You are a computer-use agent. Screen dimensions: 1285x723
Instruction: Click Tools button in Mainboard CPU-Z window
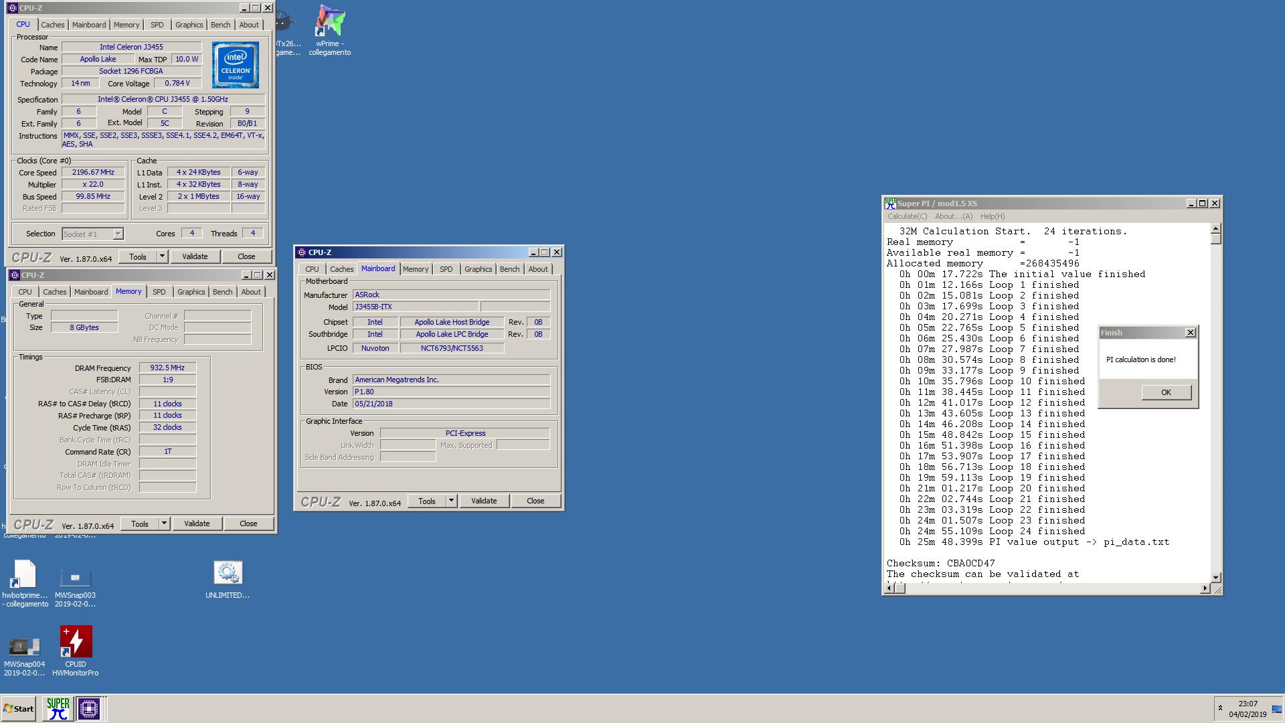pos(427,501)
